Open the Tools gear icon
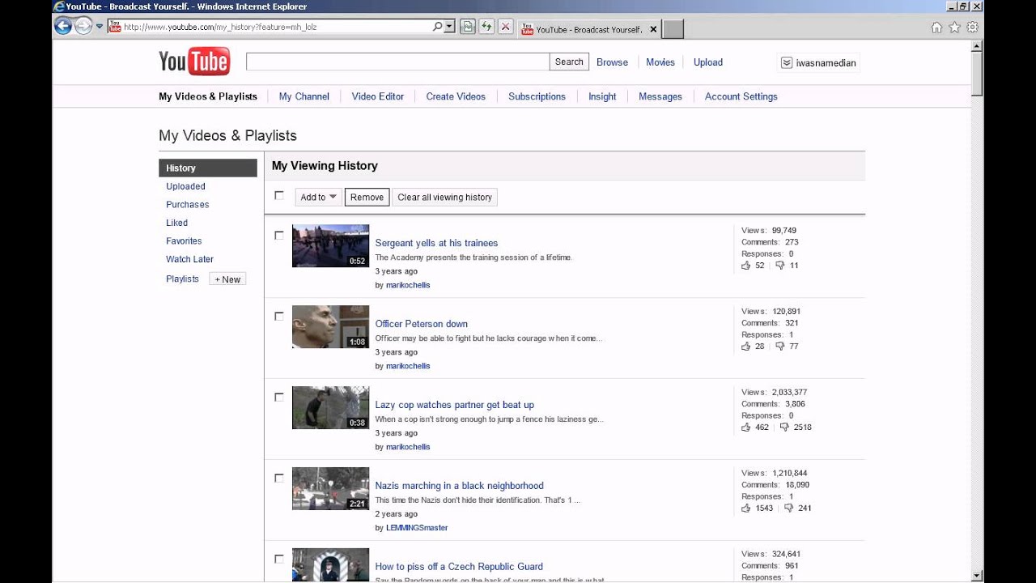This screenshot has height=583, width=1036. pyautogui.click(x=972, y=28)
